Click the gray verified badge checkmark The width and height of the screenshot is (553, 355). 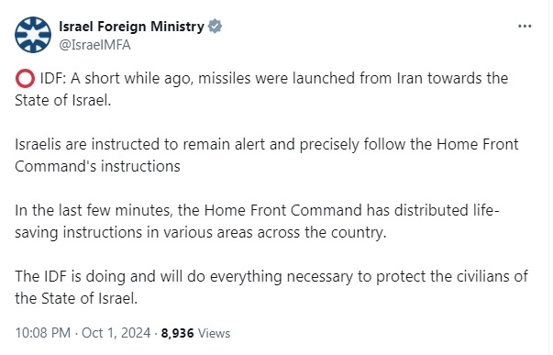click(x=215, y=27)
